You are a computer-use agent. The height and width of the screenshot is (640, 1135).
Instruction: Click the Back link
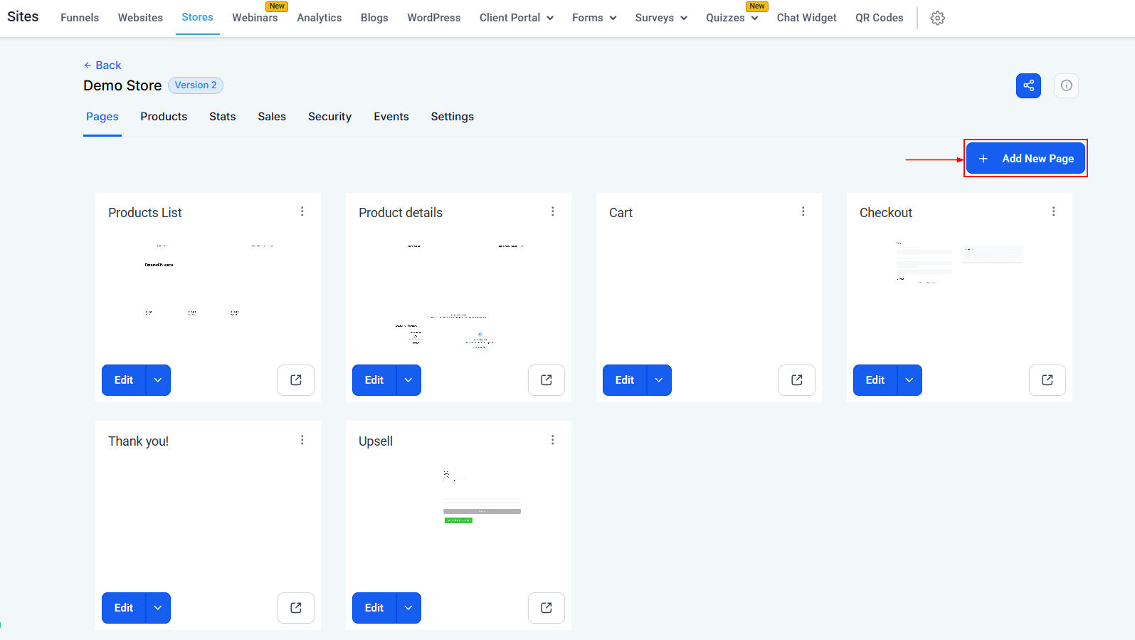pos(102,65)
